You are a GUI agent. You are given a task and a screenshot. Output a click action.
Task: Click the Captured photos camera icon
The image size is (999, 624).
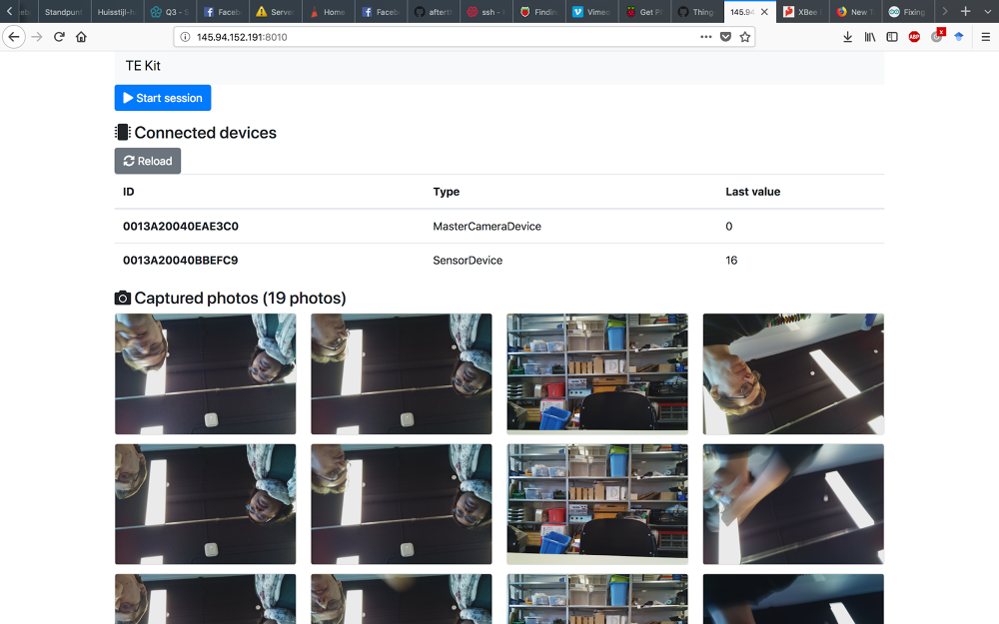[x=122, y=298]
